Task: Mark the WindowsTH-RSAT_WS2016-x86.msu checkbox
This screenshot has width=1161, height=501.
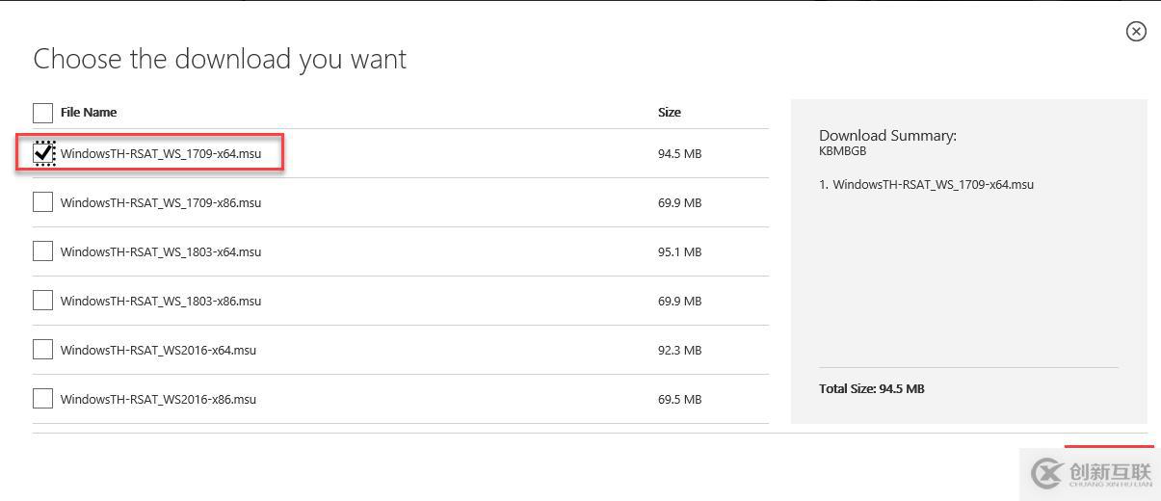Action: (x=42, y=399)
